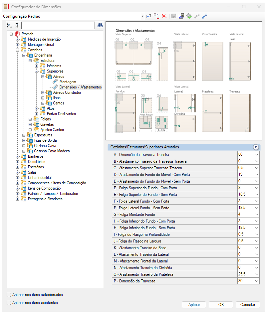Click the Promob root globe icon
Viewport: 268px width, 313px height.
point(17,34)
